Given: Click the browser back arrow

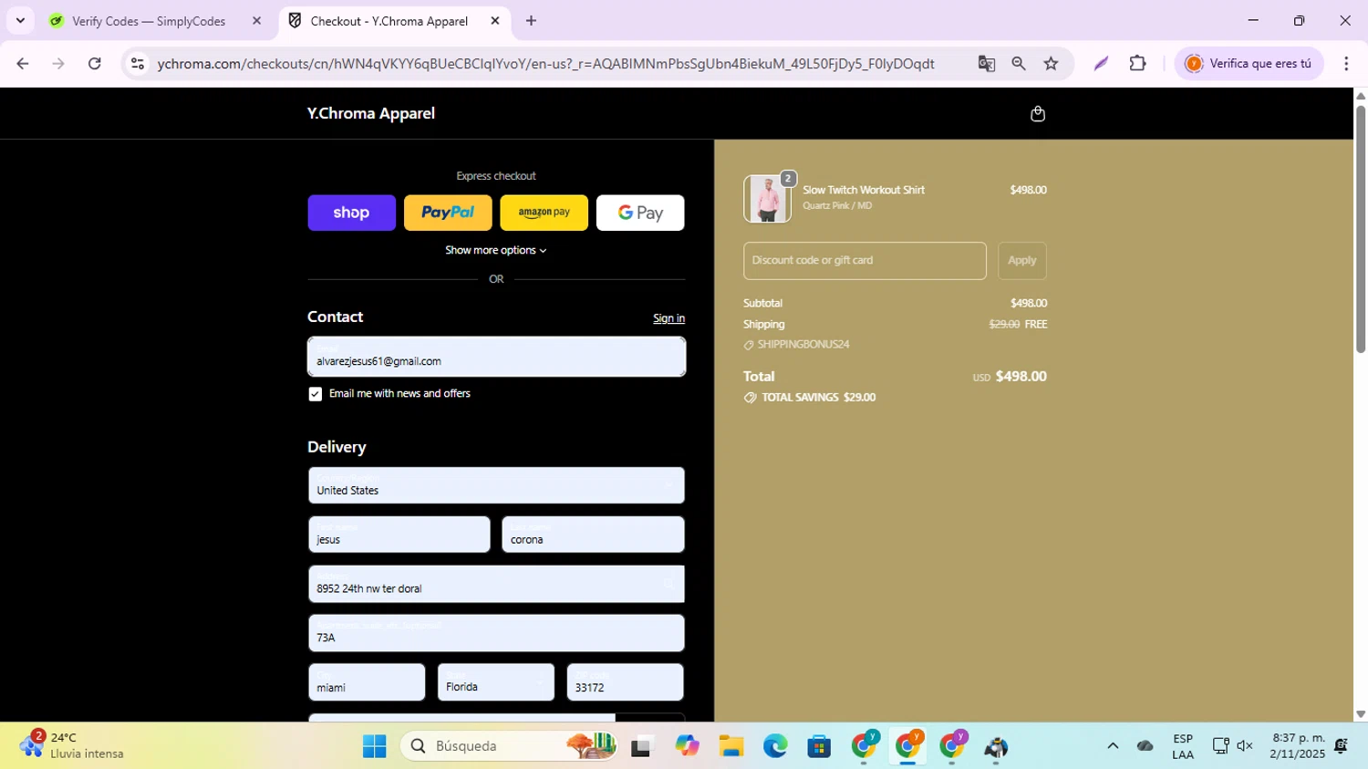Looking at the screenshot, I should (23, 64).
